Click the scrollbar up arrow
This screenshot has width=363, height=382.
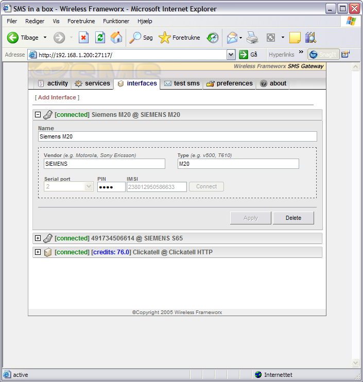(355, 67)
